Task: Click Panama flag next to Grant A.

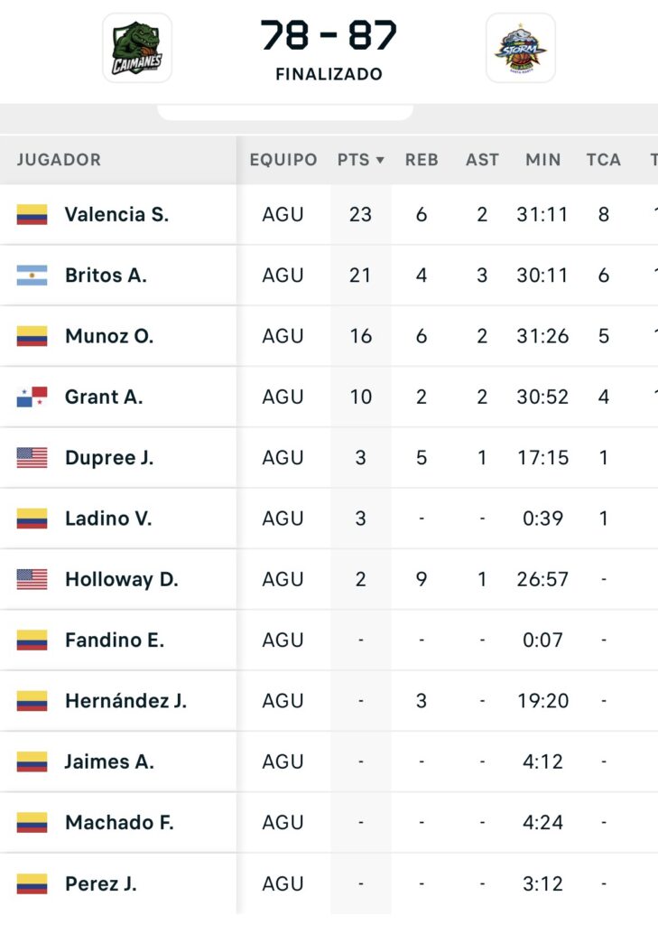Action: pyautogui.click(x=32, y=397)
